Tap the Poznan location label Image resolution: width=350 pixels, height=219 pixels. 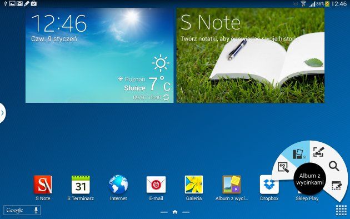coord(135,79)
